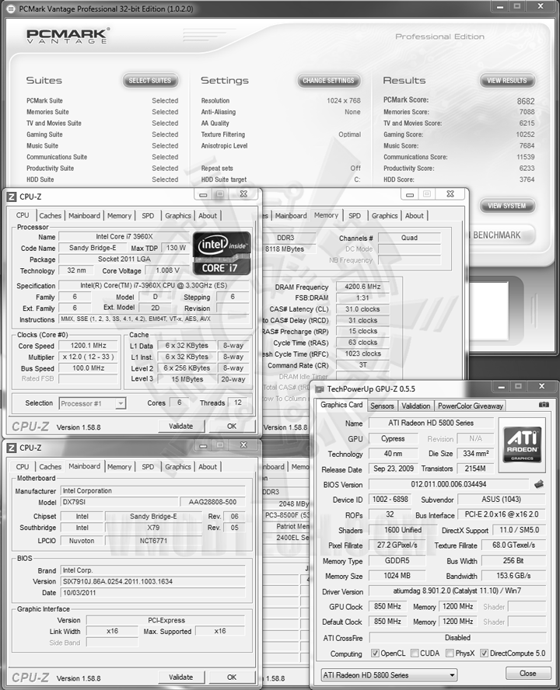The height and width of the screenshot is (690, 560).
Task: Open SPD tab in CPU-Z memory window
Action: pos(355,216)
